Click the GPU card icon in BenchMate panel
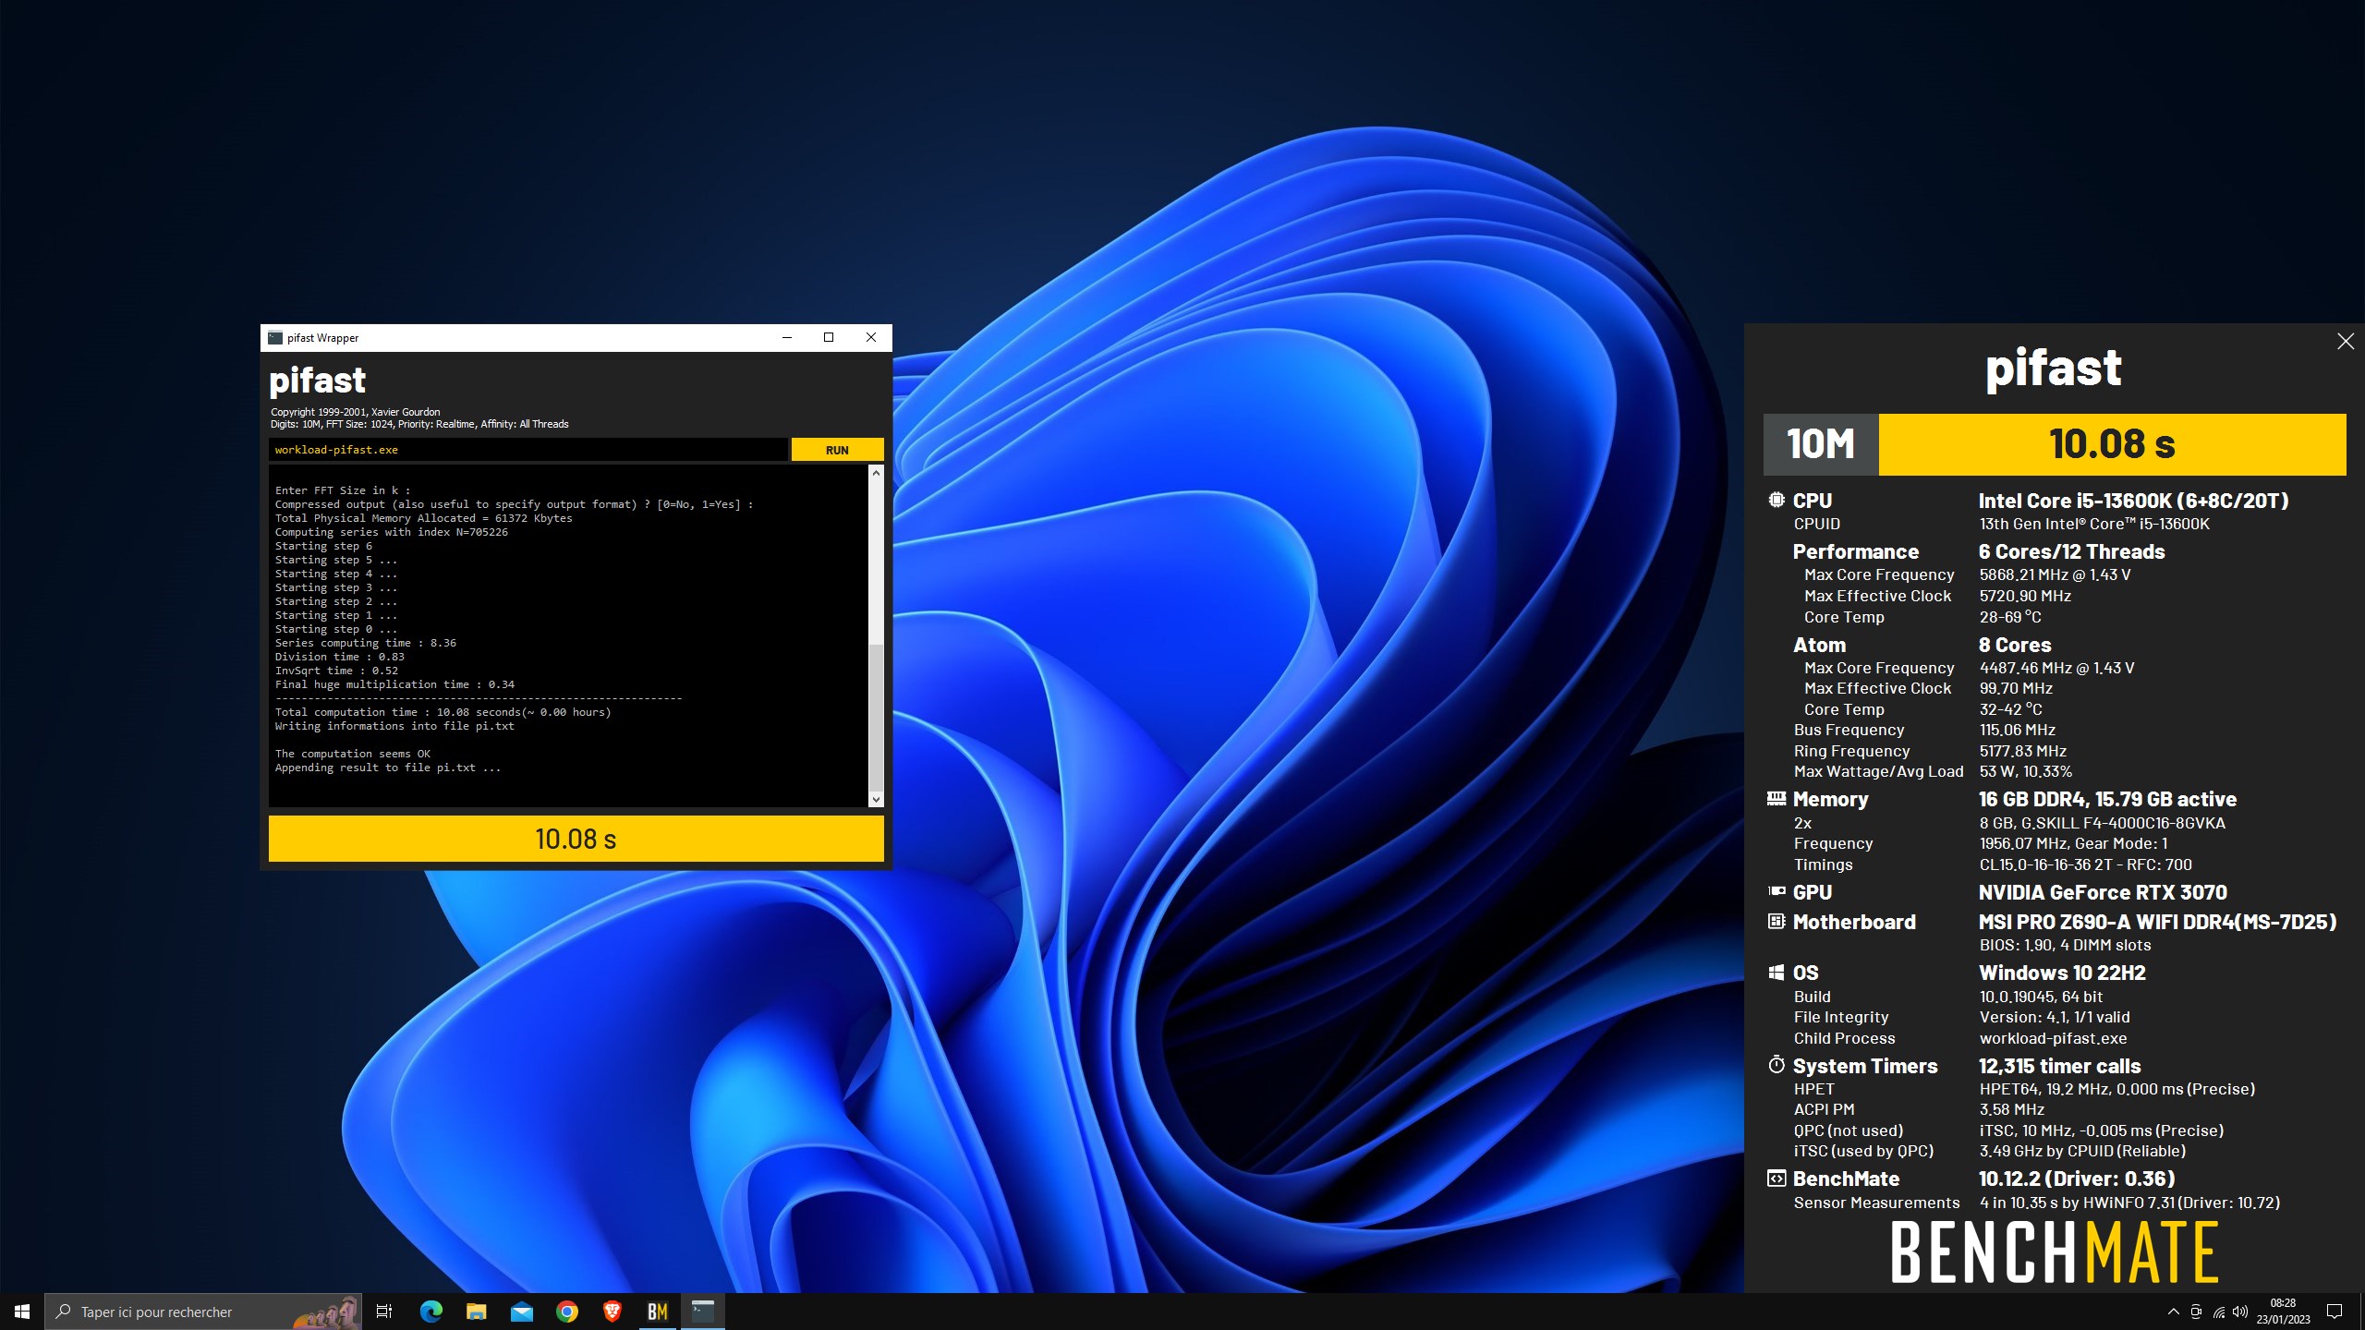Viewport: 2365px width, 1330px height. [1776, 891]
